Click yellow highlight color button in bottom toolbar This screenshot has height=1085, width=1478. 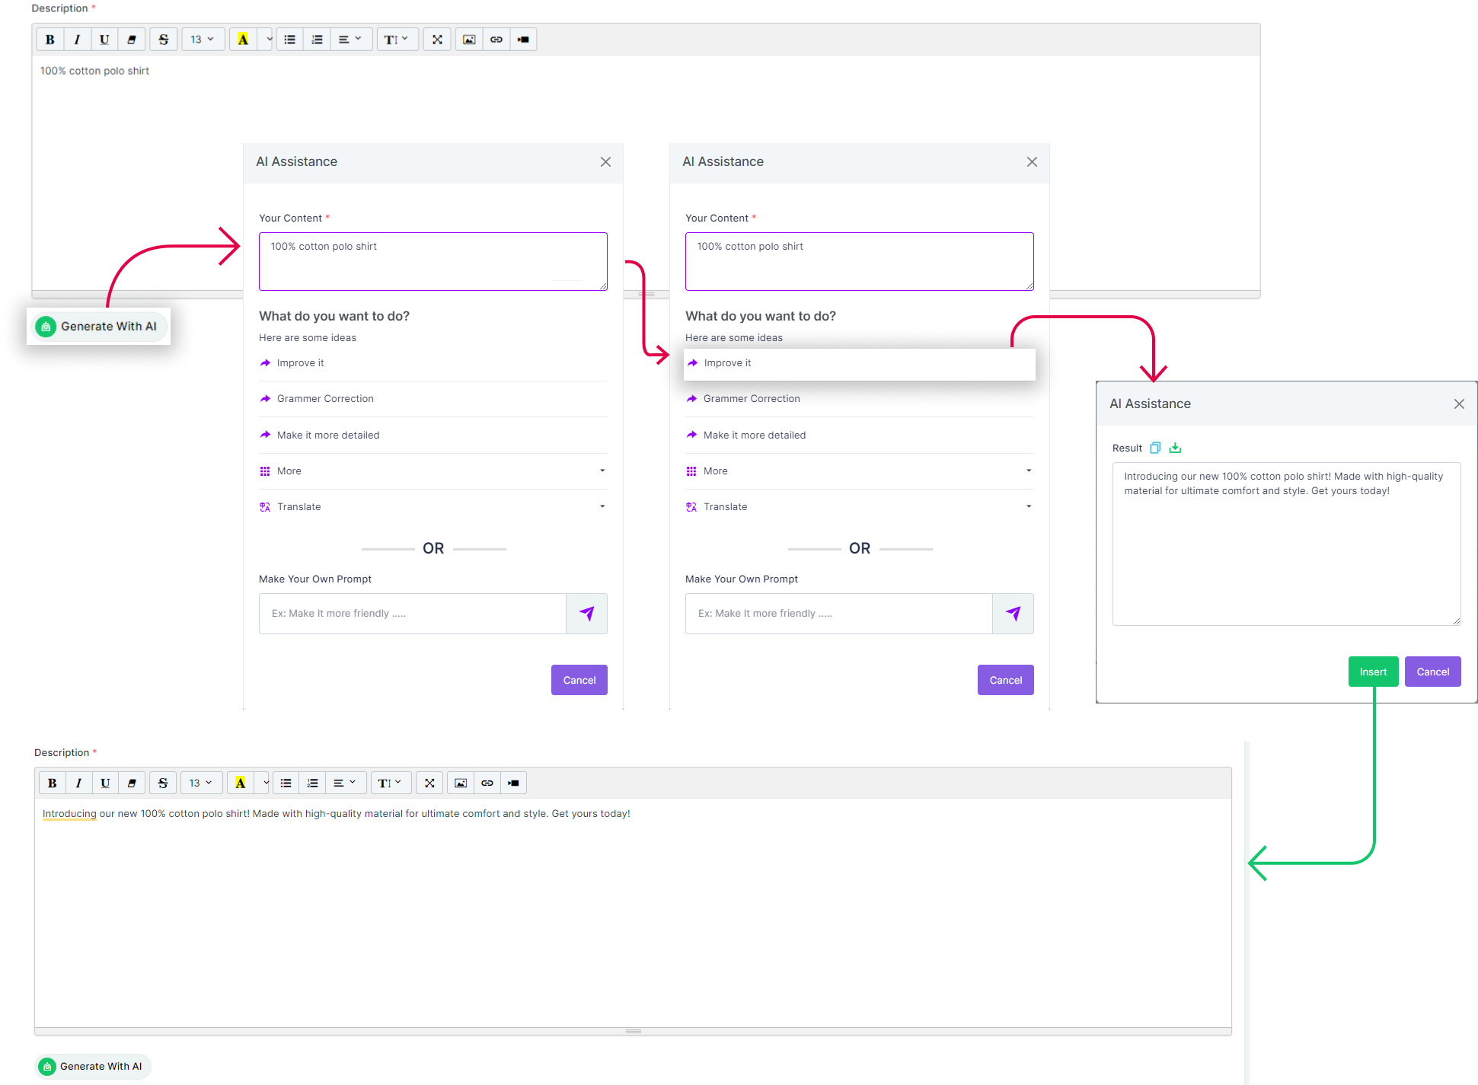click(x=241, y=783)
